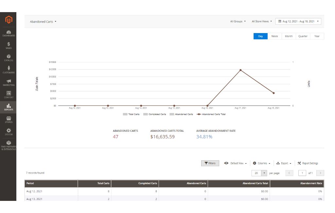Select the Year grouping tab
Image resolution: width=335 pixels, height=213 pixels.
click(317, 36)
